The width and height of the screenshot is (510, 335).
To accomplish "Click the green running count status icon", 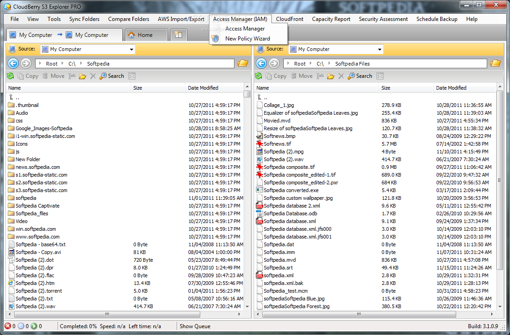I will coord(34,326).
